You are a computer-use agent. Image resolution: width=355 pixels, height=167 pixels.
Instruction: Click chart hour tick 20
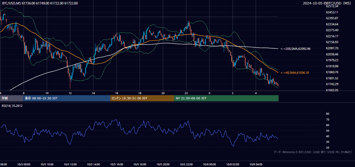point(163,93)
